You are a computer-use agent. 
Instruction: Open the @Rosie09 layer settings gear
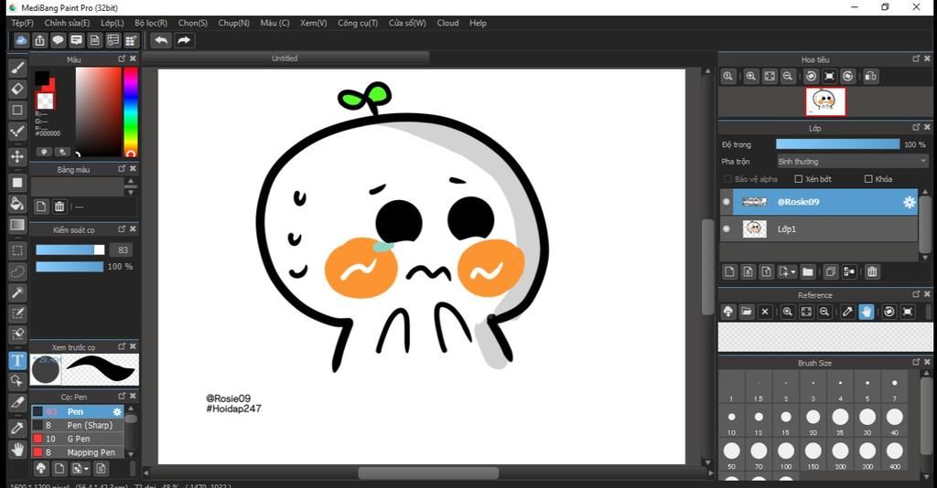coord(909,202)
